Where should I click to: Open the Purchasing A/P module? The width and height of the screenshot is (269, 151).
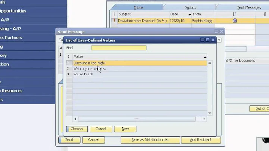click(28, 29)
